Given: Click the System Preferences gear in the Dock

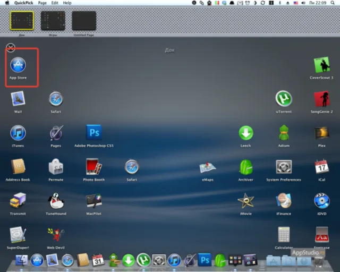Looking at the screenshot, I should [159, 260].
